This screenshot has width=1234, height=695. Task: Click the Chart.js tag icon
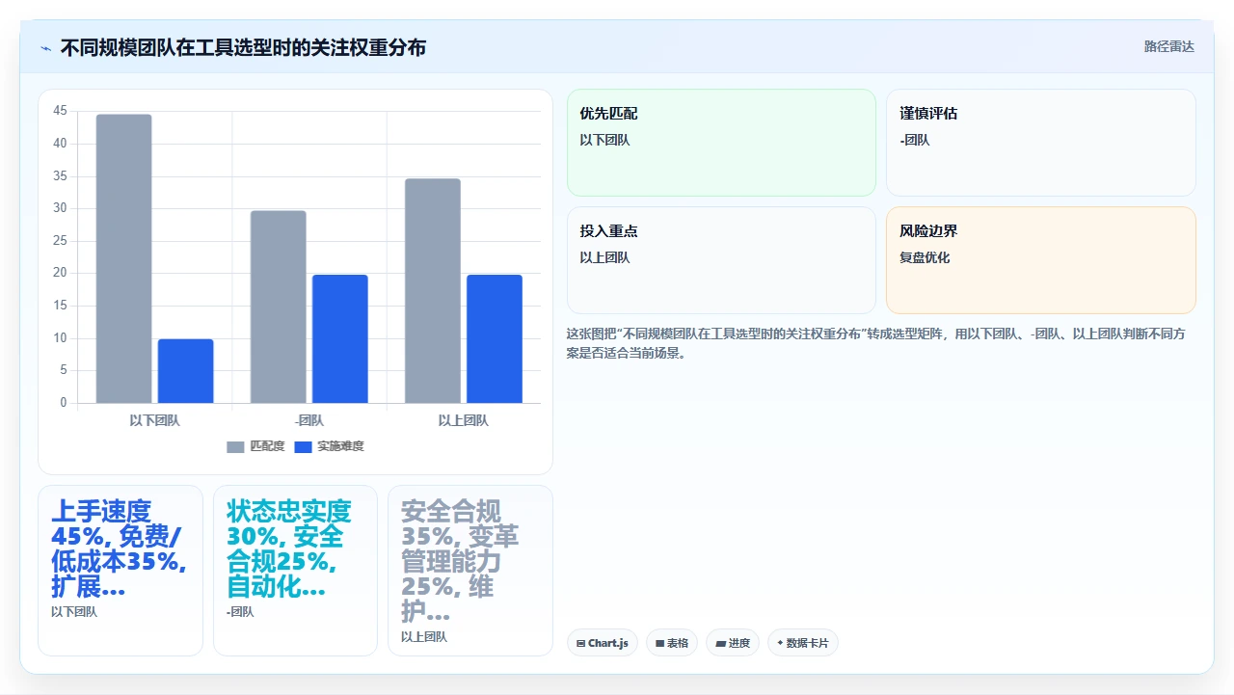[x=580, y=643]
